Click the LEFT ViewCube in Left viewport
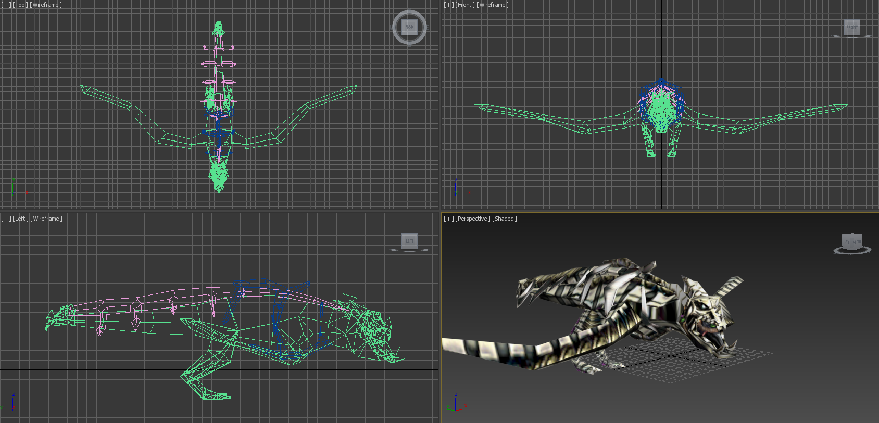Screen dimensions: 879x423 (x=409, y=241)
